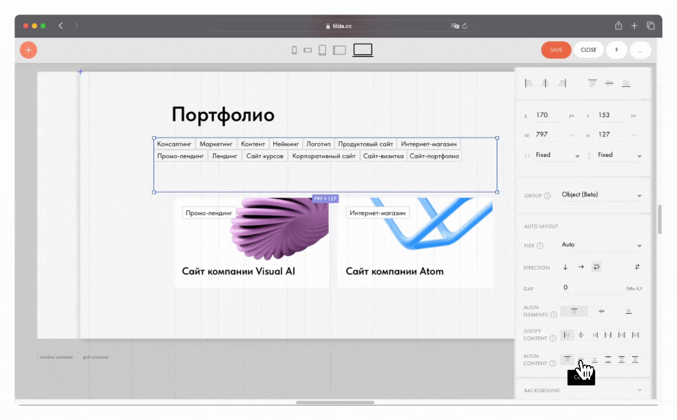This screenshot has height=420, width=677.
Task: Set Align Content to space-around
Action: point(622,359)
